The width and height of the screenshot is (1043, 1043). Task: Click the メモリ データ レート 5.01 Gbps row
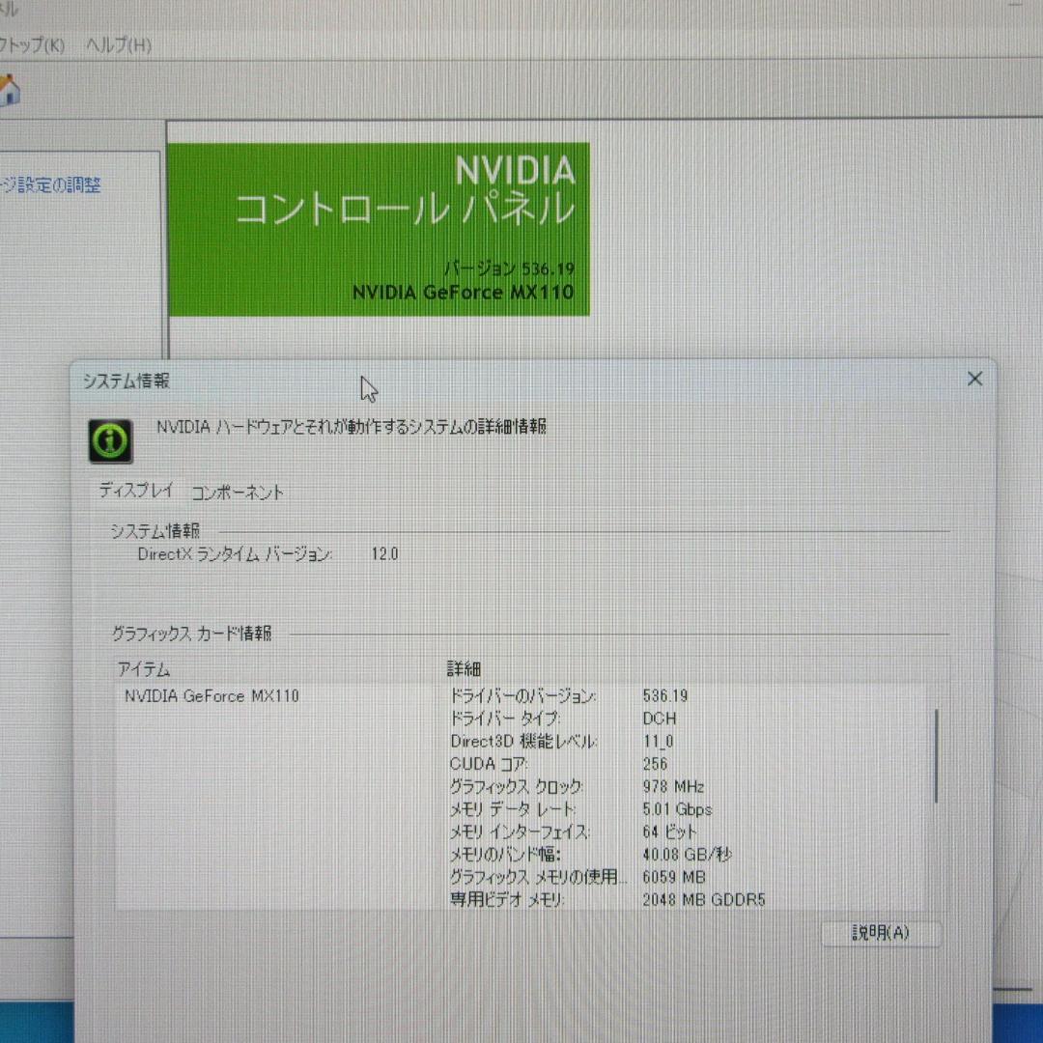point(580,809)
